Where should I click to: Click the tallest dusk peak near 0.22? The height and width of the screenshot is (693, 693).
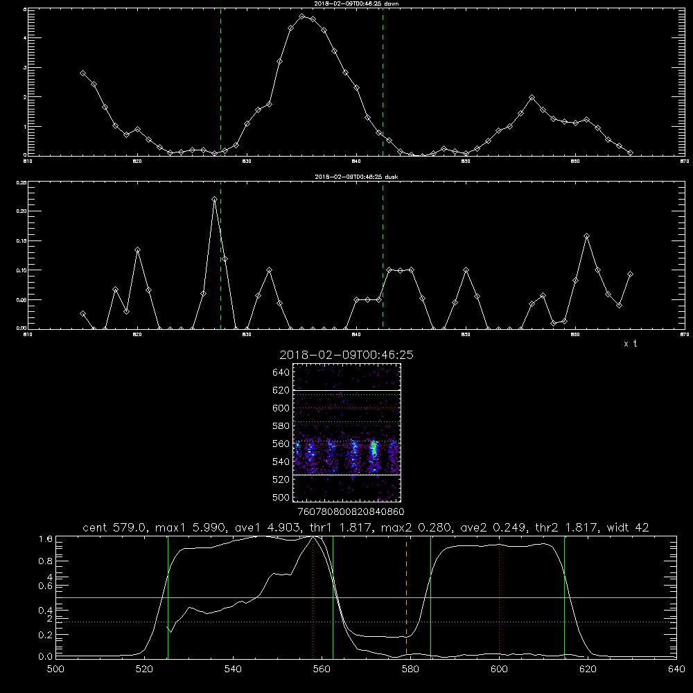pyautogui.click(x=214, y=200)
